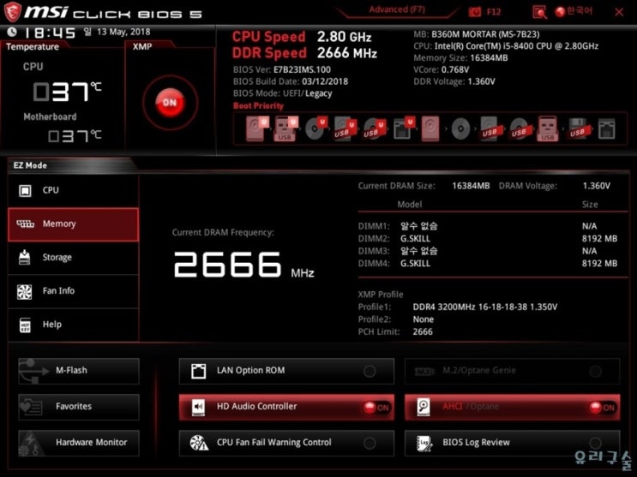The image size is (637, 477).
Task: Click the Boot Priority label
Action: [258, 106]
